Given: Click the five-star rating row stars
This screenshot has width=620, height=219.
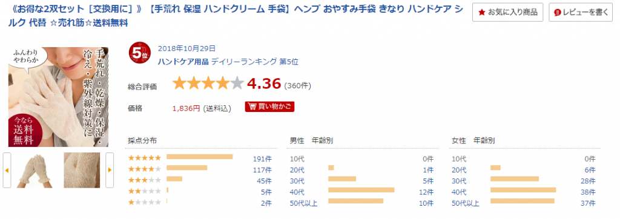Looking at the screenshot, I should (145, 158).
